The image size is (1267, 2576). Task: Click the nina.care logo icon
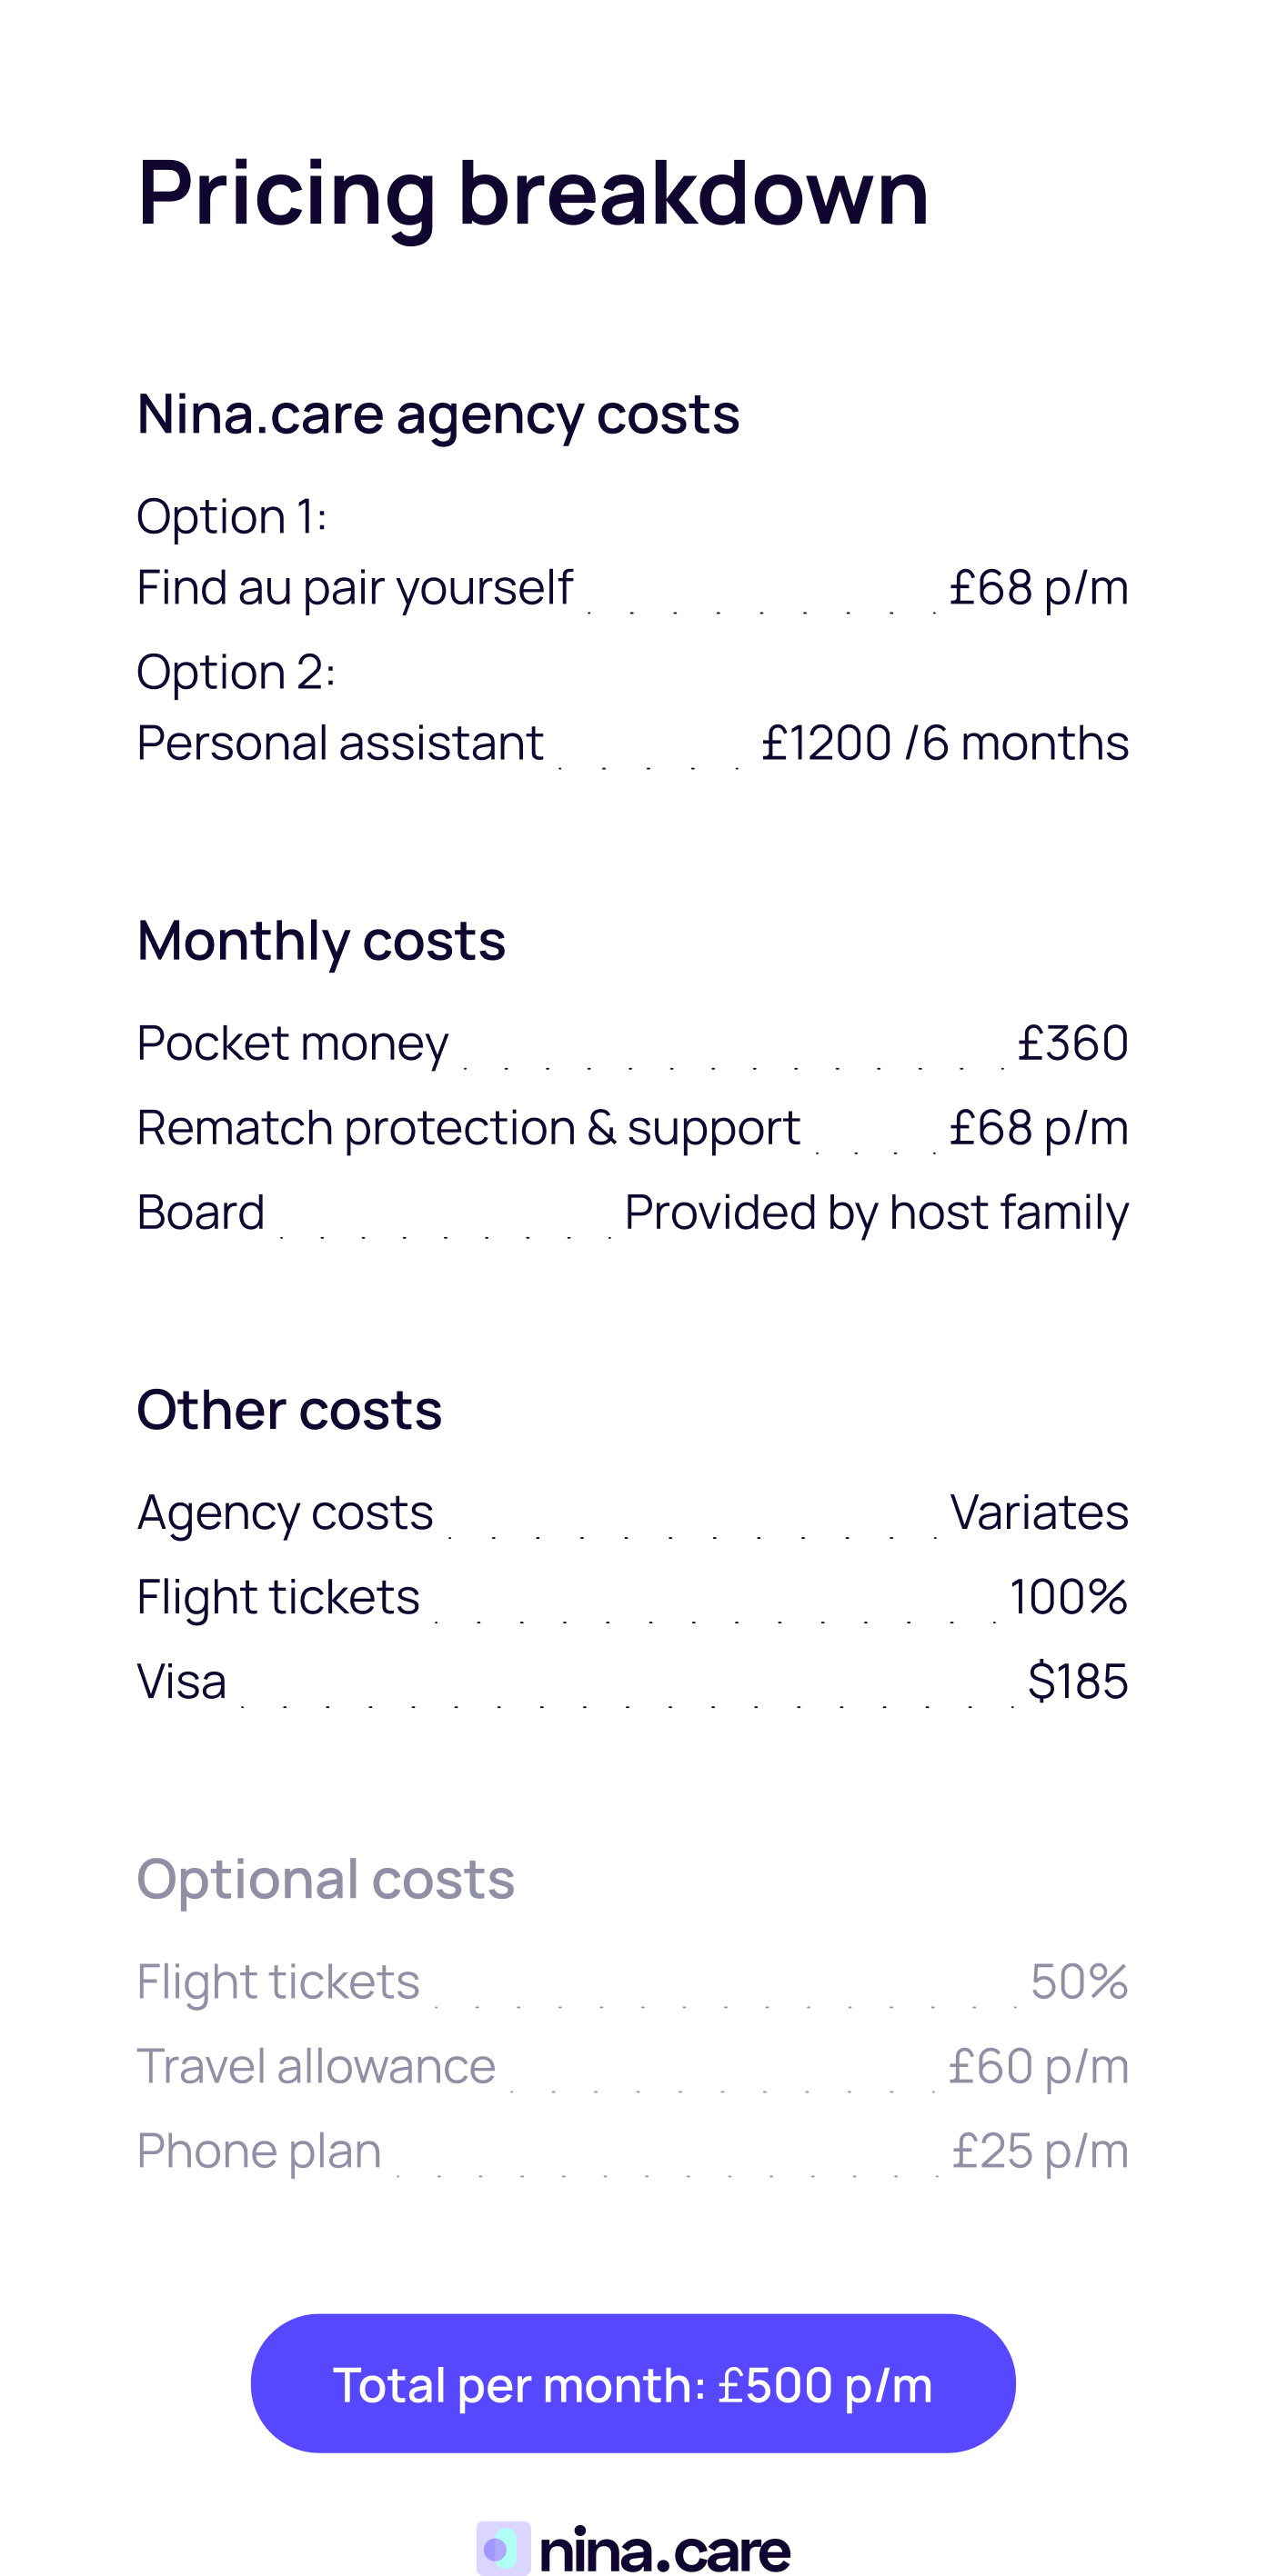click(x=502, y=2548)
